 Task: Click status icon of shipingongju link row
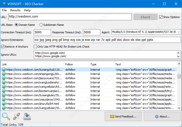click(x=4, y=74)
